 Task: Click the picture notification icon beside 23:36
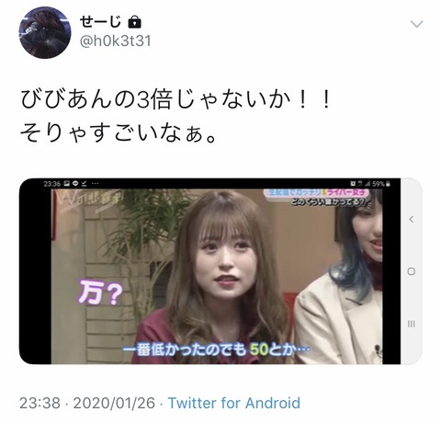[67, 184]
